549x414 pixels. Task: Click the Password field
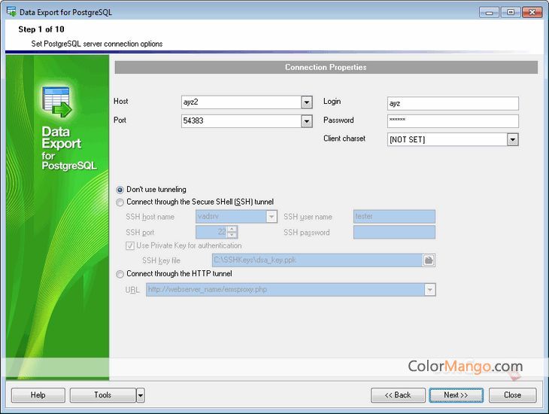pos(453,121)
